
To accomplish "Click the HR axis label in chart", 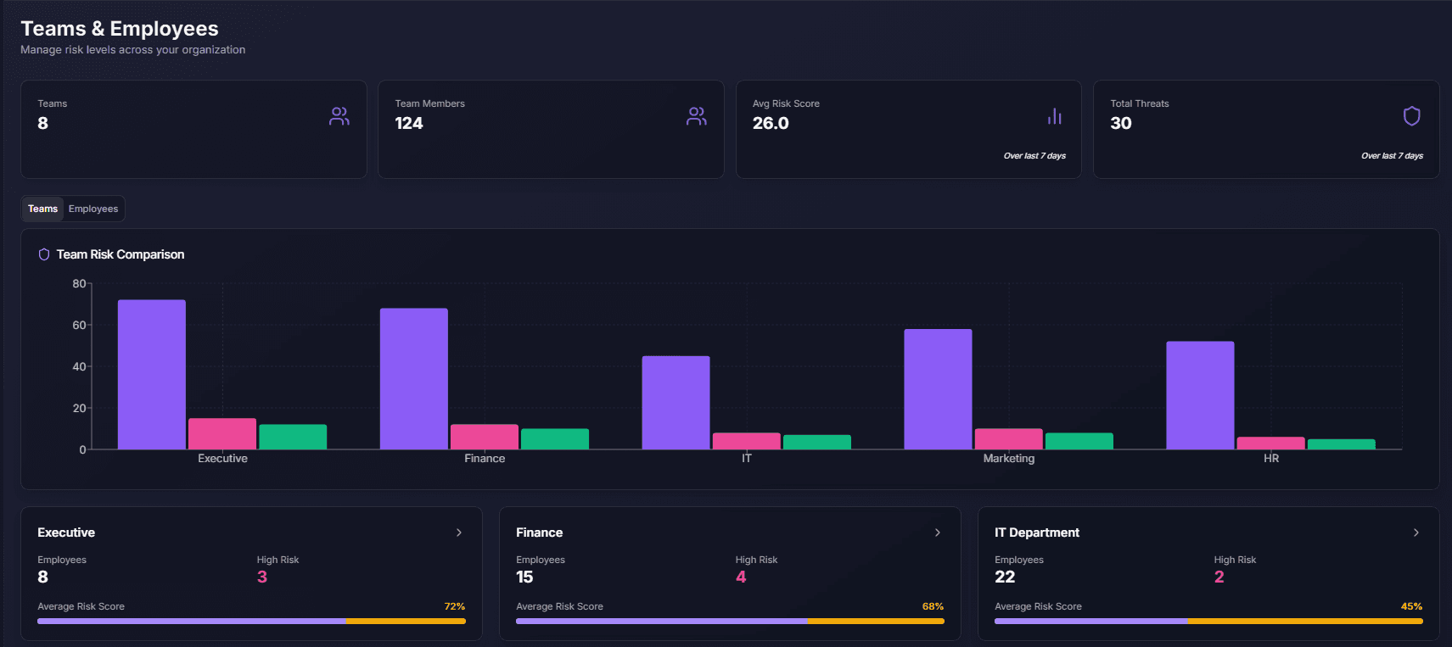I will pos(1271,459).
